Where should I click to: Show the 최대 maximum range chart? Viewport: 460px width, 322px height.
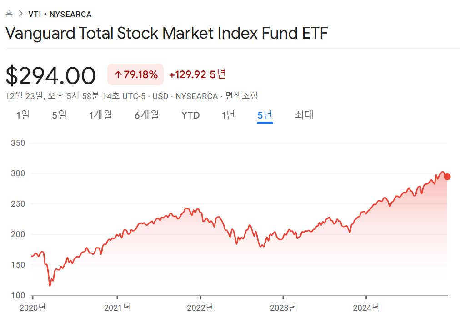pos(304,115)
